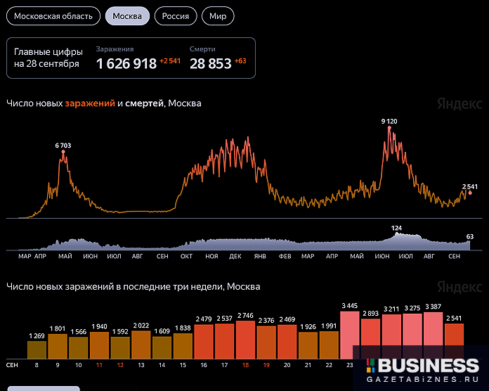Click the 6 703 peak marker dot

(63, 153)
